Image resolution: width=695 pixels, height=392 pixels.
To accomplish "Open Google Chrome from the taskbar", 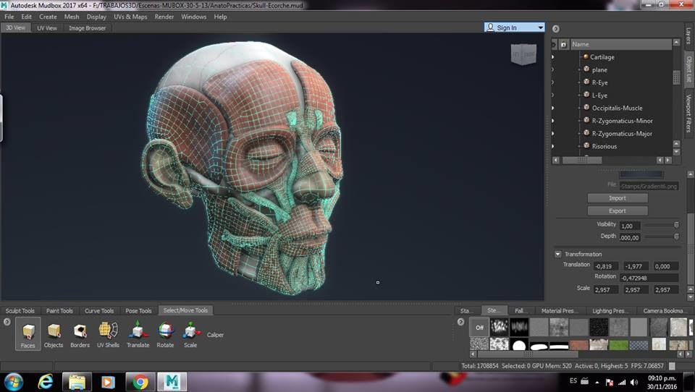I will [x=140, y=381].
